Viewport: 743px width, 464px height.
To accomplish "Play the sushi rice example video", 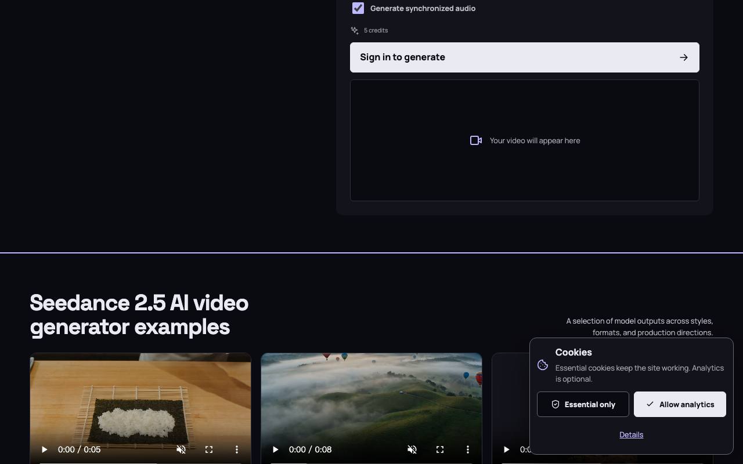I will [x=44, y=449].
